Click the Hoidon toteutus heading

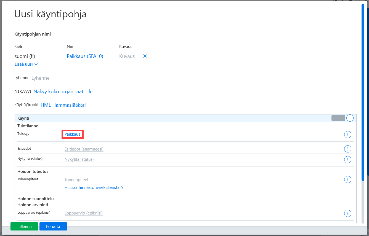[33, 171]
